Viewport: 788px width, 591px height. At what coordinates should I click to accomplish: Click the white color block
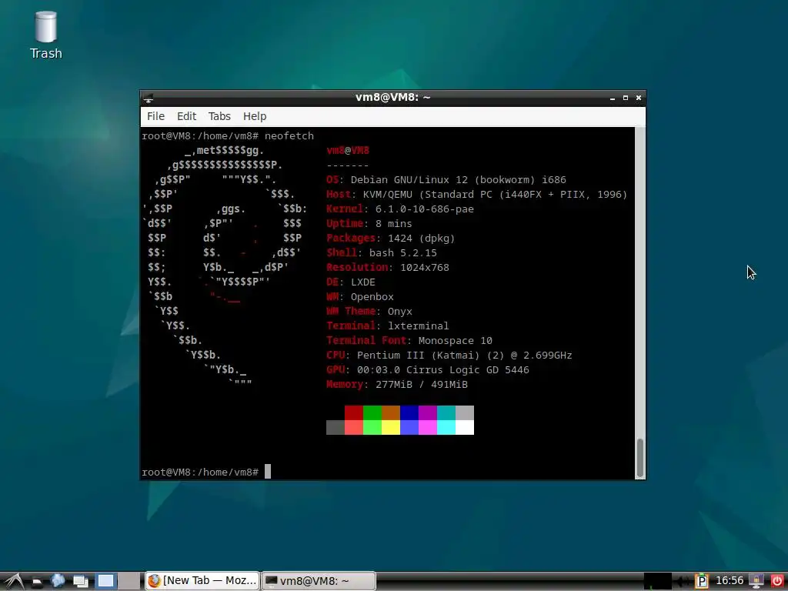[465, 427]
